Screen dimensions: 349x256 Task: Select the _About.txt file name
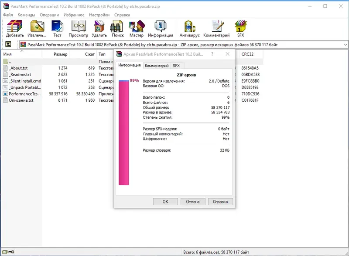18,68
